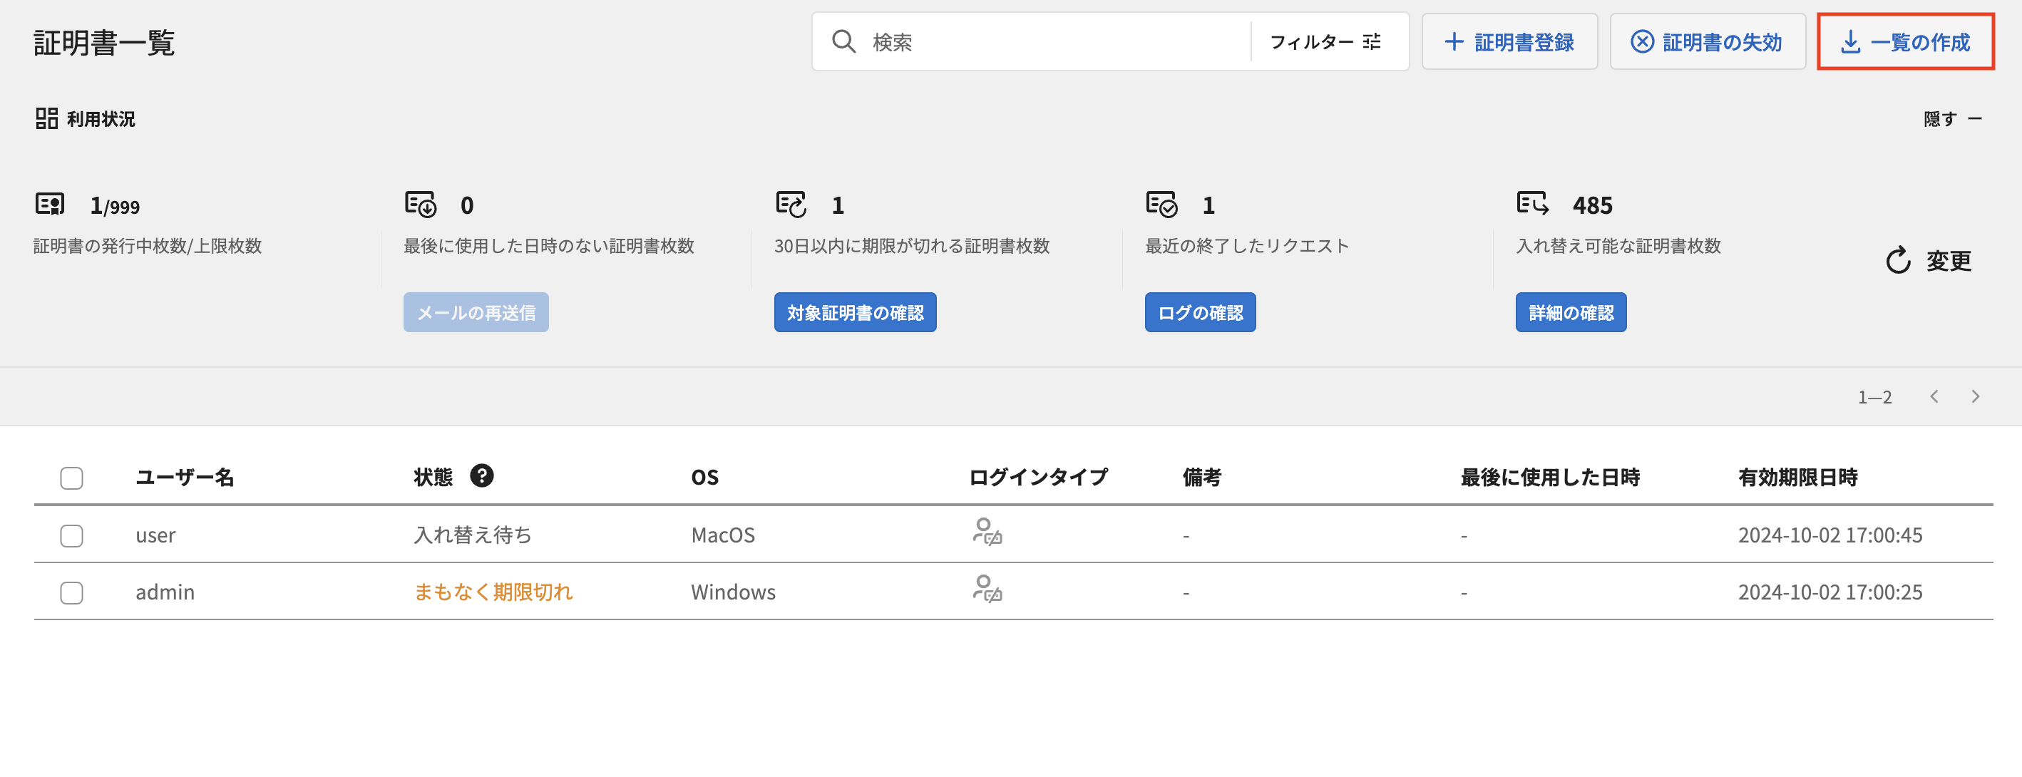Viewport: 2022px width, 777px height.
Task: Open the フィルター filter options
Action: 1325,41
